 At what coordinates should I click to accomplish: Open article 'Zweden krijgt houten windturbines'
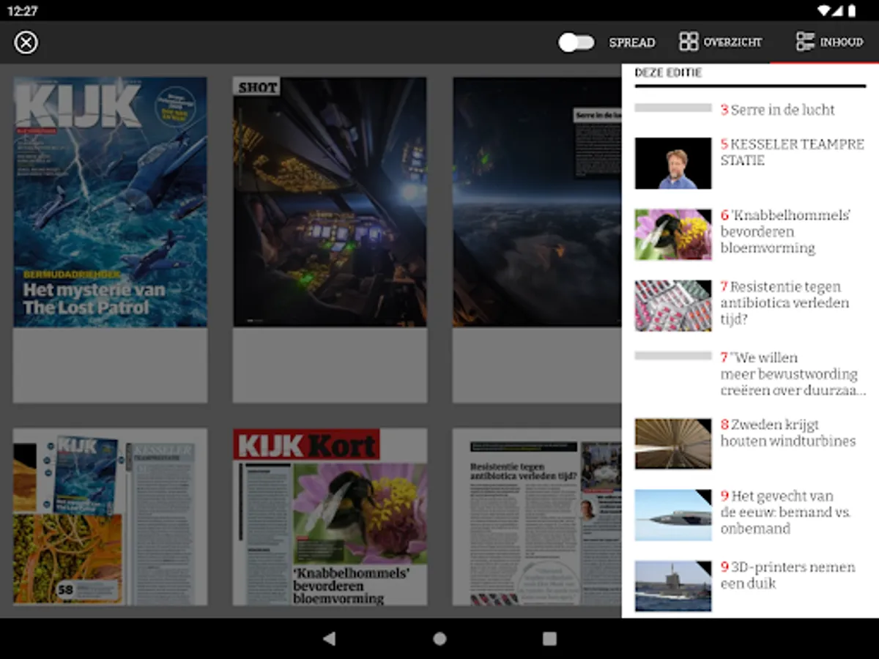750,443
